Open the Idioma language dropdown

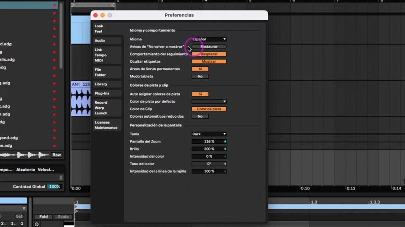(209, 39)
